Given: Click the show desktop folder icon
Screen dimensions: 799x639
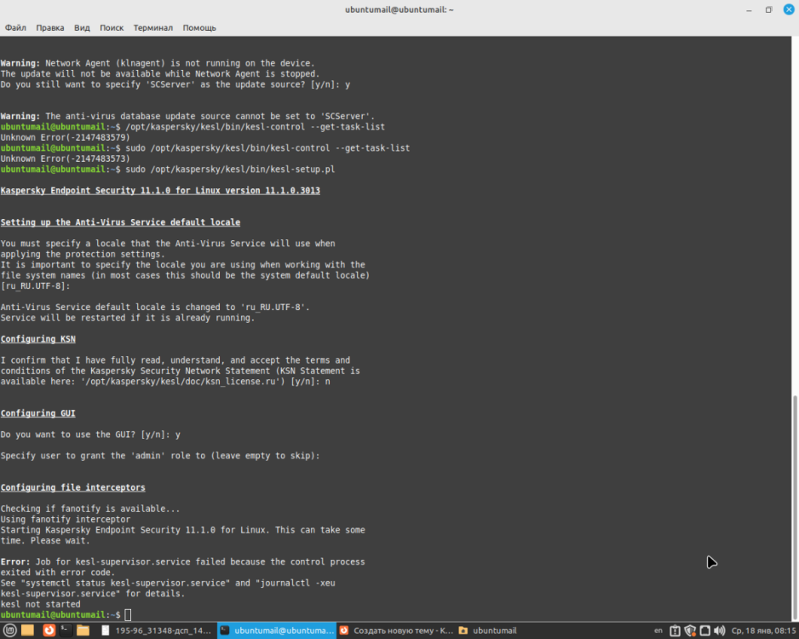Looking at the screenshot, I should 27,630.
